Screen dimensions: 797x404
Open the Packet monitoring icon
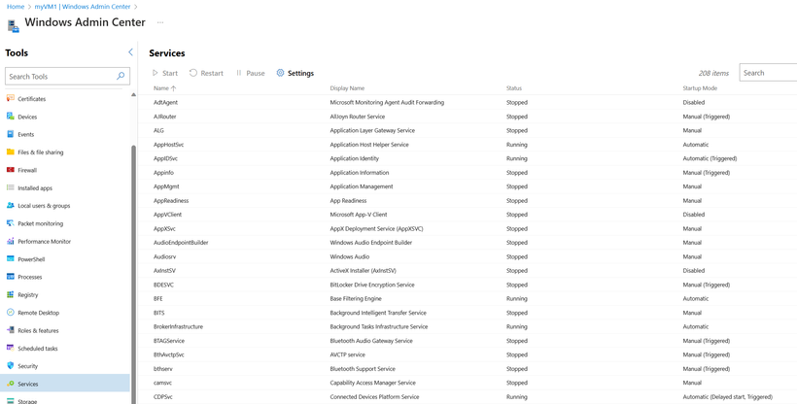point(10,223)
